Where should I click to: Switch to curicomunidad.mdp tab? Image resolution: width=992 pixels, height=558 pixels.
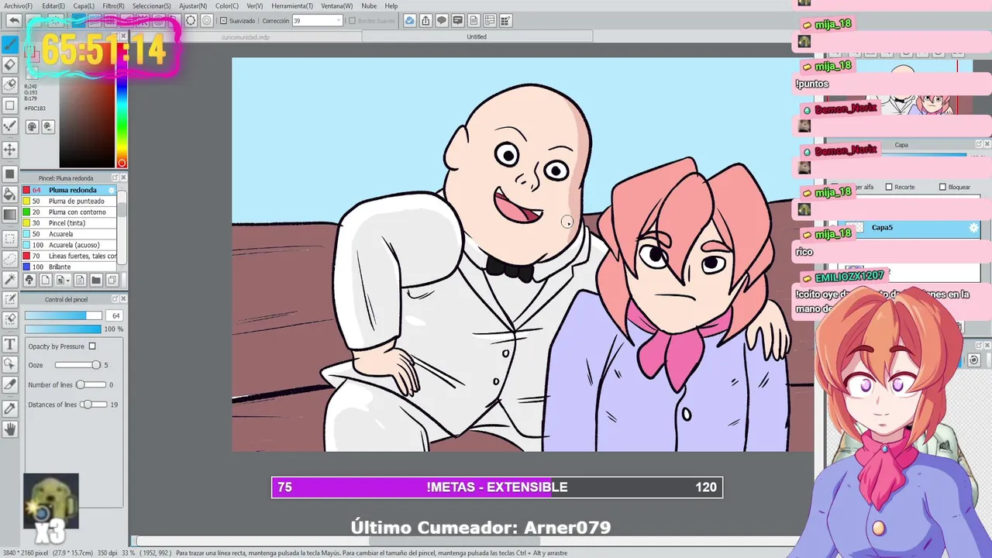[246, 36]
